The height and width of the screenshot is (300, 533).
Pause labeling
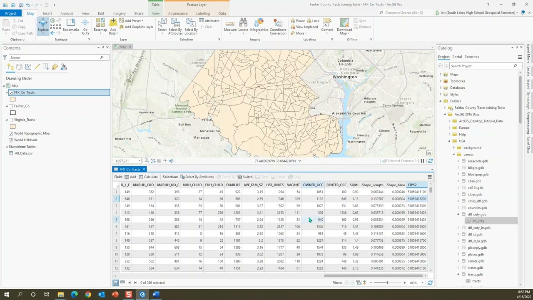pos(298,20)
